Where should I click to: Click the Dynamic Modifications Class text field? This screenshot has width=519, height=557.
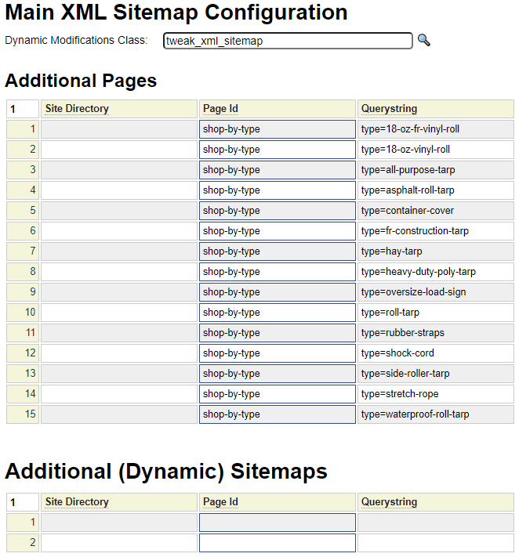point(287,41)
